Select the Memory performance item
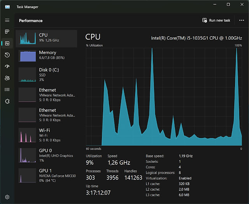249x204 pixels. [46, 56]
